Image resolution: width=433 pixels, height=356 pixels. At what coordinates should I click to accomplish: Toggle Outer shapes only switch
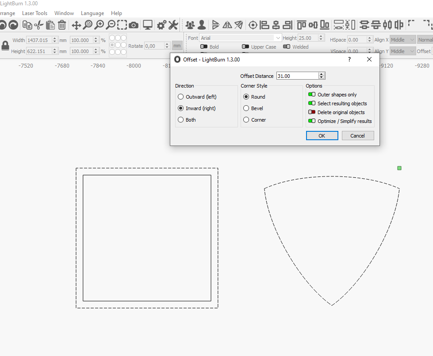tap(312, 95)
